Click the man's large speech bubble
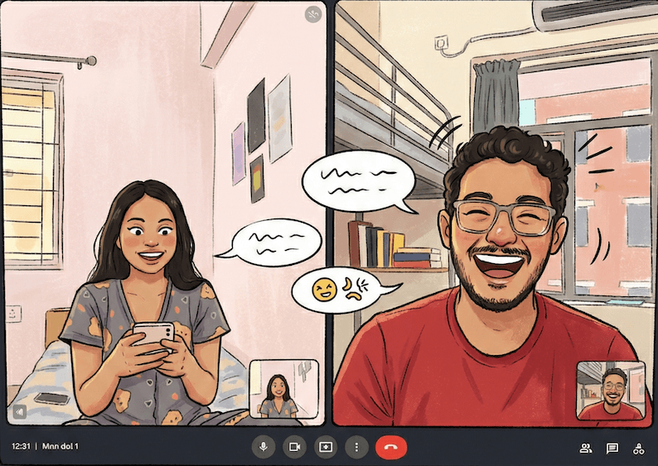The width and height of the screenshot is (658, 466). pyautogui.click(x=357, y=181)
